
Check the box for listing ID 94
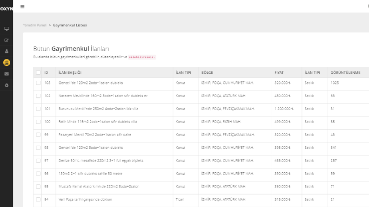(x=38, y=200)
